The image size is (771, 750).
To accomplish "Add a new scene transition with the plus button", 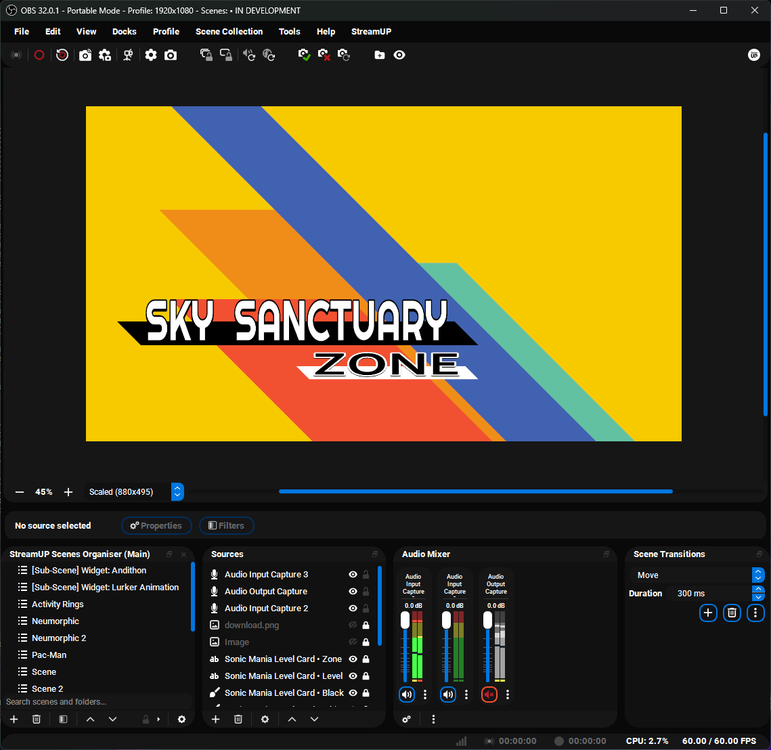I will pyautogui.click(x=708, y=613).
